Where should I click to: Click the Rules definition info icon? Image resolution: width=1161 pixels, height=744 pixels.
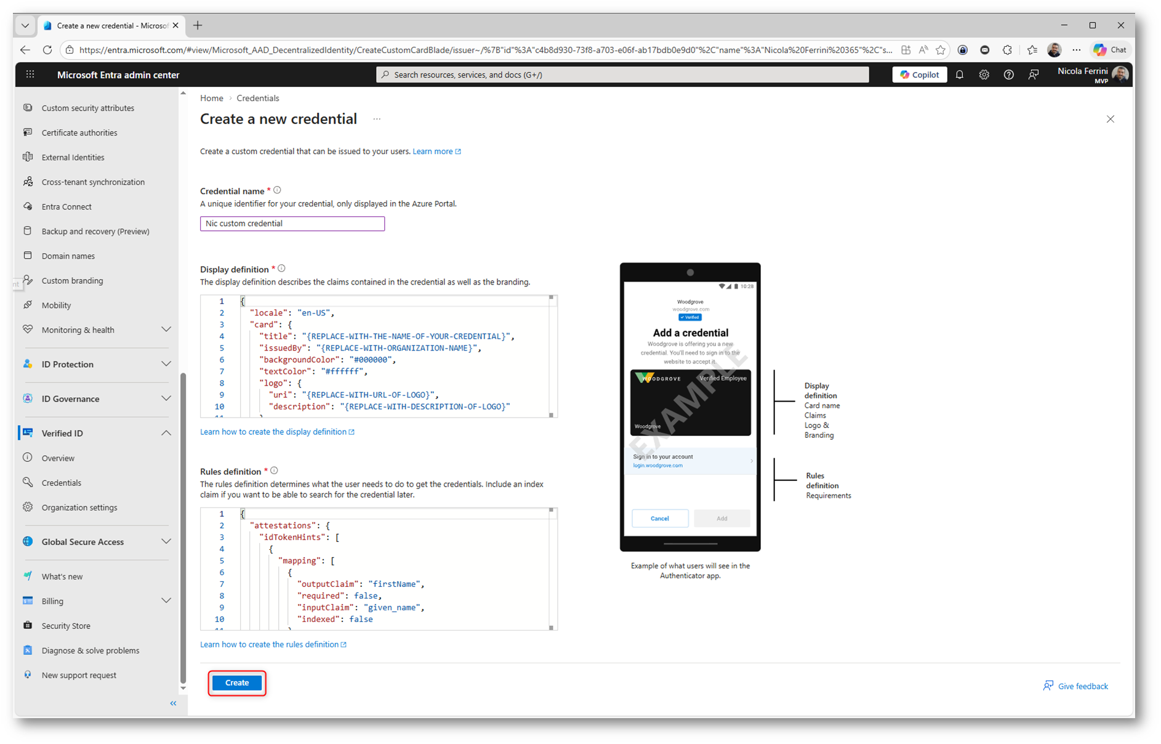[x=274, y=471]
